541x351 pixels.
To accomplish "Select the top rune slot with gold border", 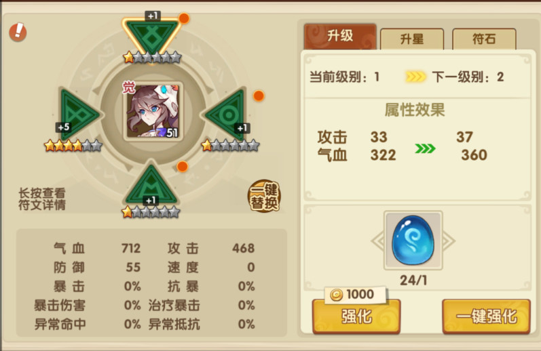I will [152, 36].
